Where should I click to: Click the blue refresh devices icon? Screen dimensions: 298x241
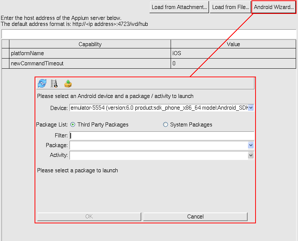42,83
